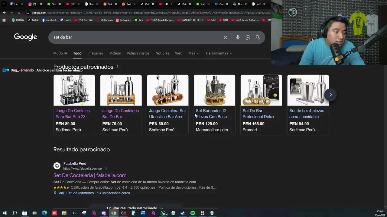Click the browser address bar URL

[148, 13]
